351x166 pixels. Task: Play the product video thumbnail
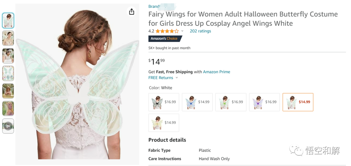pos(8,126)
